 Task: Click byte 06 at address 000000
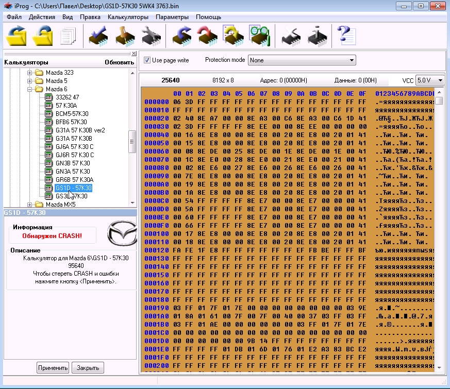point(177,102)
